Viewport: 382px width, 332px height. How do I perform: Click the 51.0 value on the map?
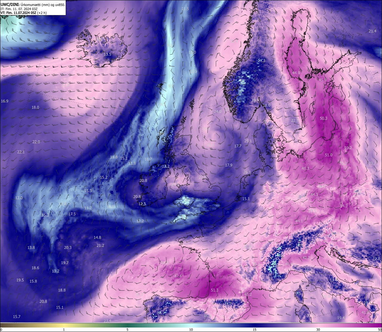point(329,155)
